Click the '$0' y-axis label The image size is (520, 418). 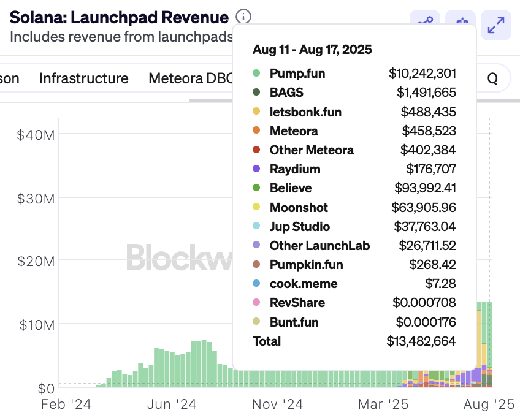point(46,389)
